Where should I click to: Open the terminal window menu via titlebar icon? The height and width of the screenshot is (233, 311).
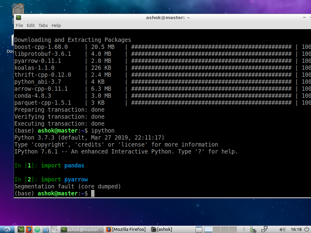pos(18,18)
